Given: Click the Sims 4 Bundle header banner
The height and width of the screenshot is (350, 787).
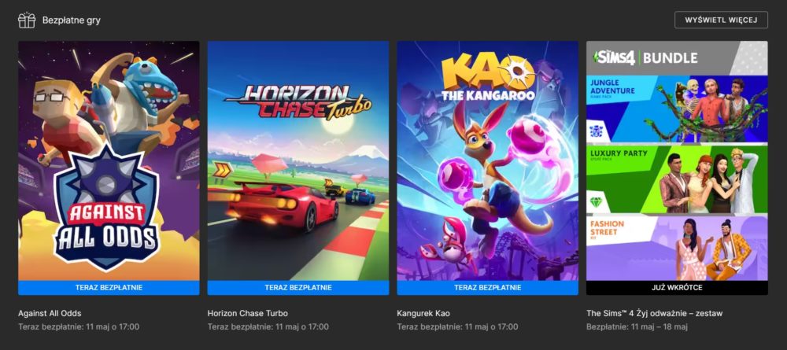Looking at the screenshot, I should [x=677, y=57].
